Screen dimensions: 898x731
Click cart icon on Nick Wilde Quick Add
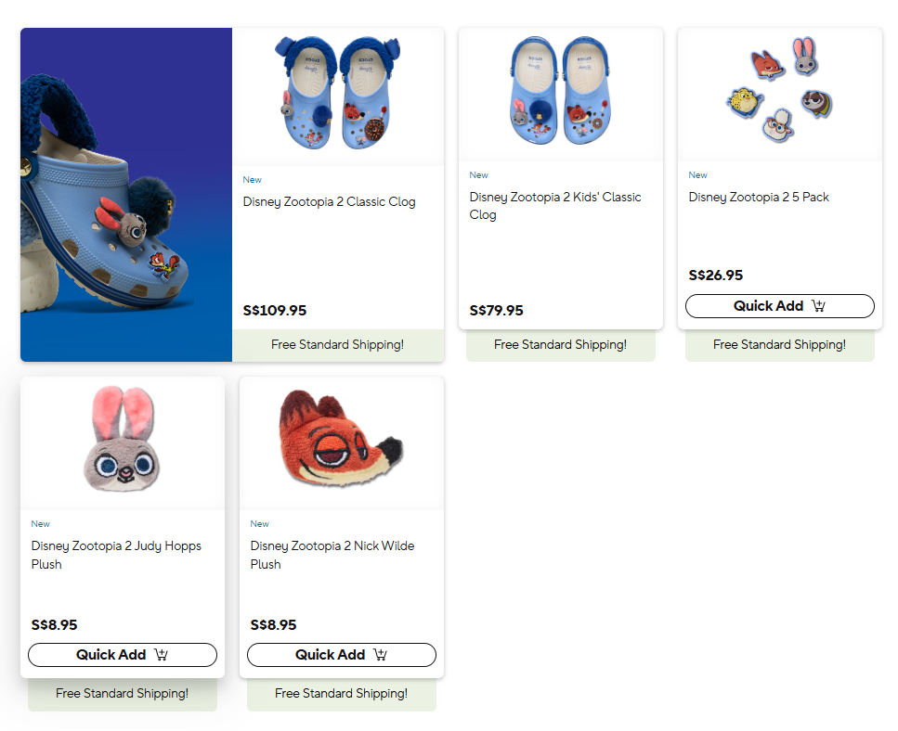pos(380,655)
